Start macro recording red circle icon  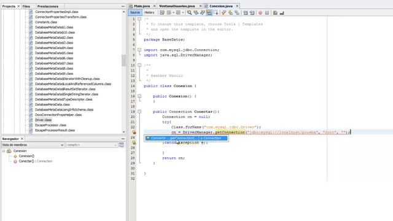[260, 12]
